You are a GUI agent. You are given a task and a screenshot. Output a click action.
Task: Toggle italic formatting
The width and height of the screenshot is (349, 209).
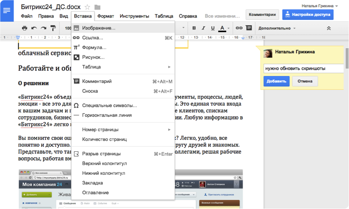coord(203,28)
